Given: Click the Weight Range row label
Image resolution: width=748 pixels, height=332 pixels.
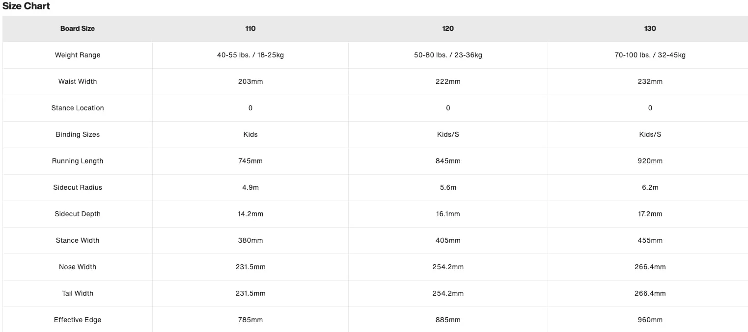Looking at the screenshot, I should pos(78,55).
